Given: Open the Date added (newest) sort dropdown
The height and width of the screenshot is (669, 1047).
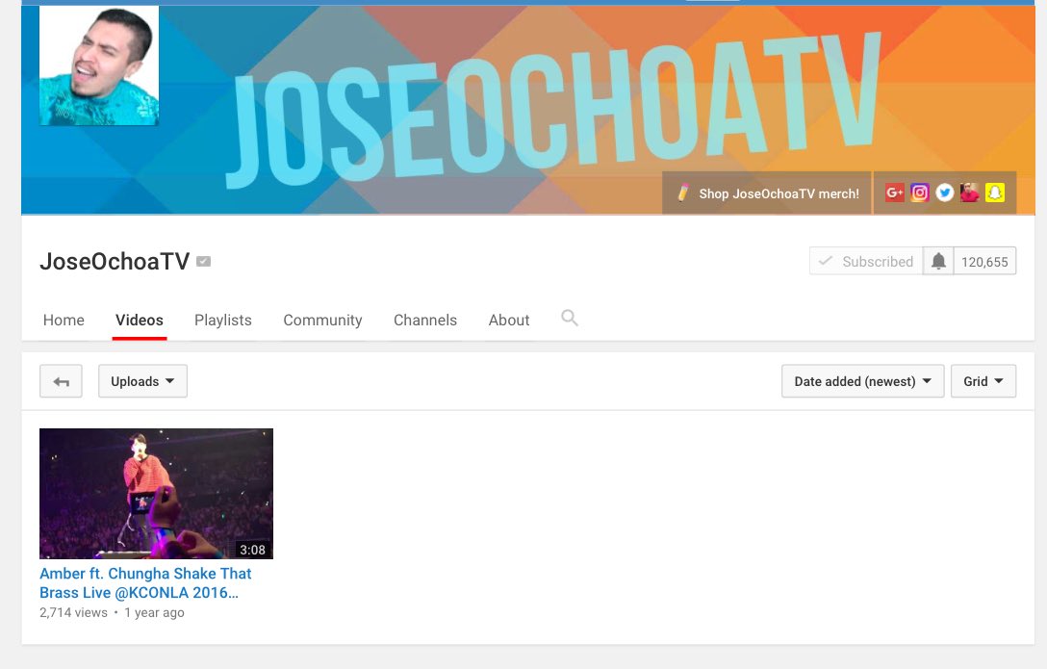Looking at the screenshot, I should 862,381.
